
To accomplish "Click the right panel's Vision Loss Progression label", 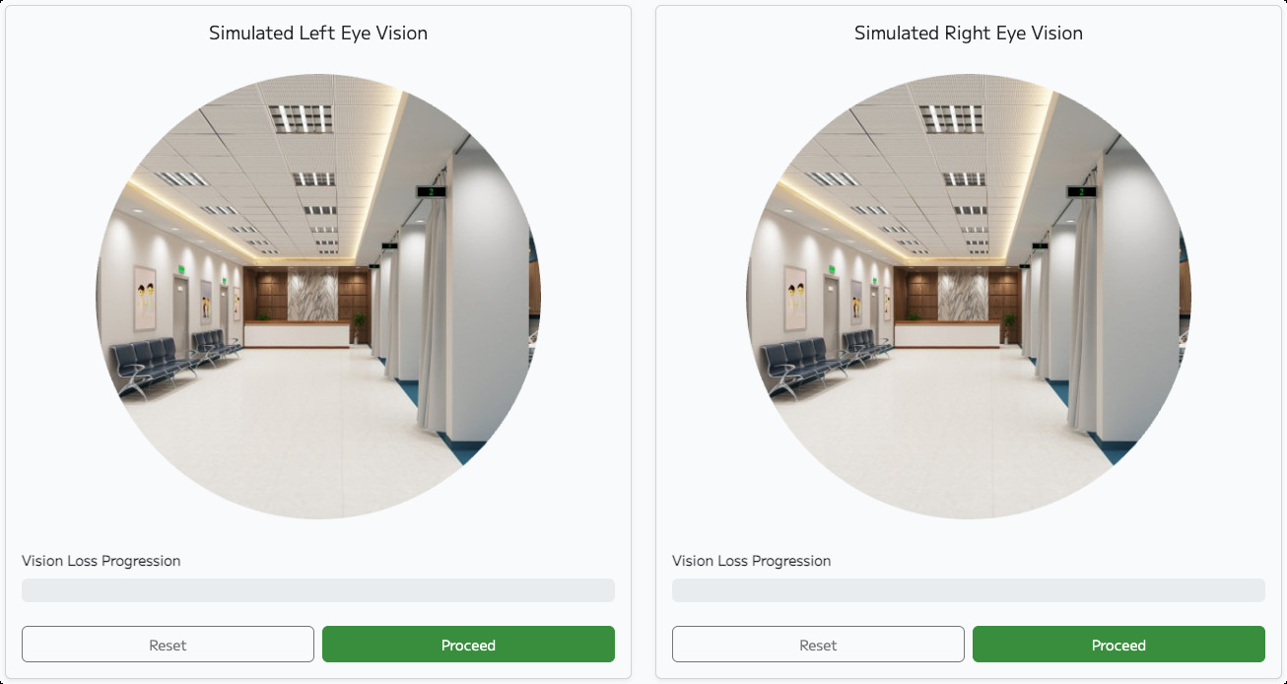I will click(752, 561).
